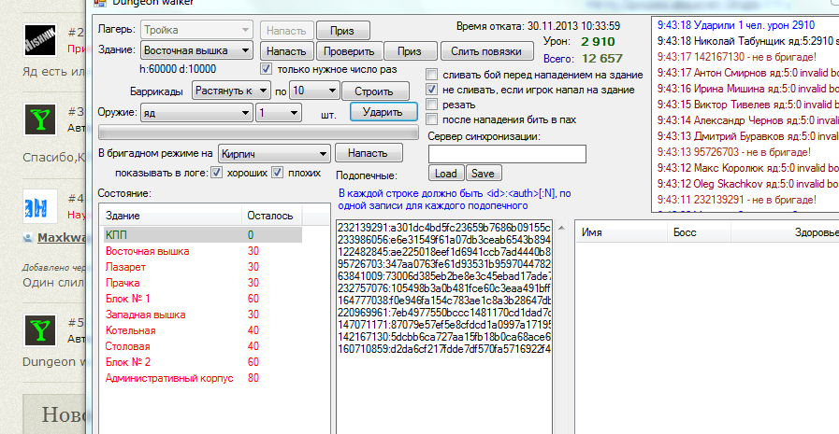Open the Кирпич brigade mode dropdown

click(x=273, y=153)
